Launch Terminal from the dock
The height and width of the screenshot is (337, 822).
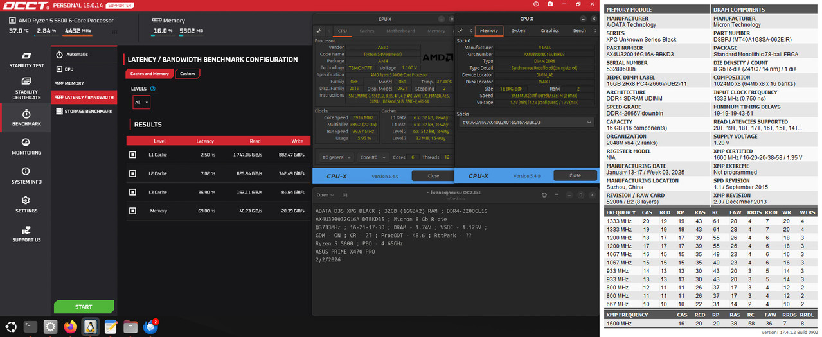pyautogui.click(x=30, y=326)
